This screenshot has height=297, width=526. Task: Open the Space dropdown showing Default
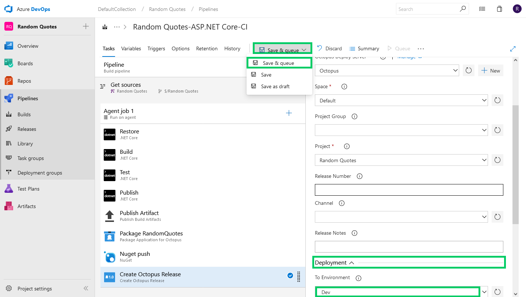401,101
